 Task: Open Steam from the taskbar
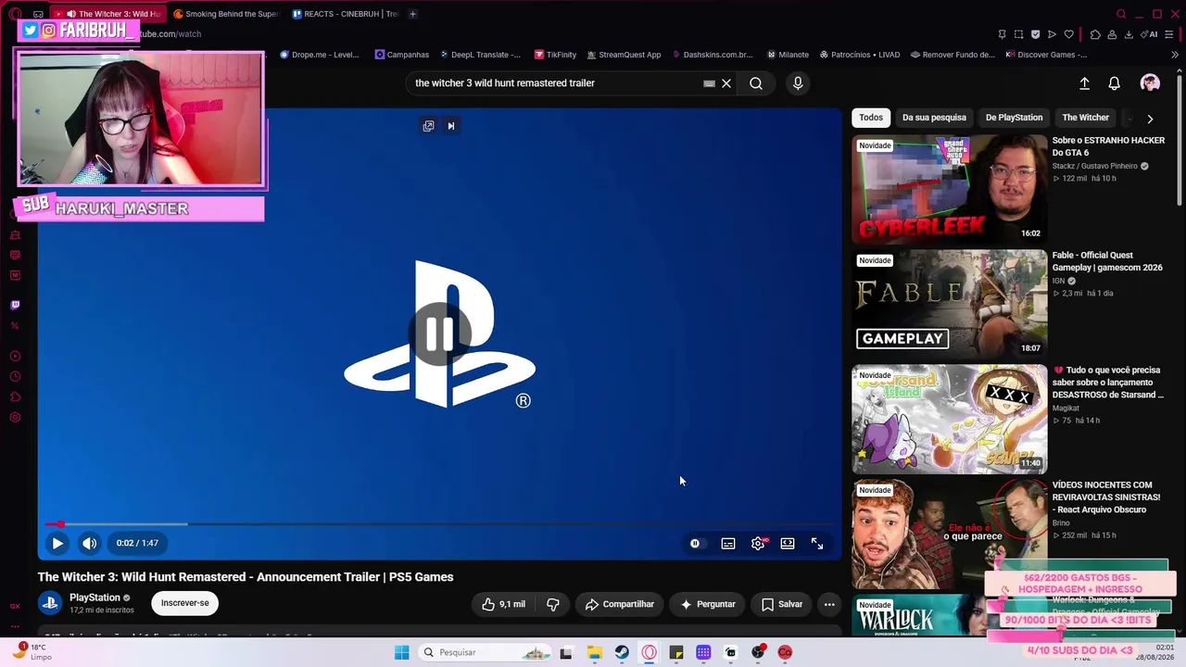(x=622, y=652)
